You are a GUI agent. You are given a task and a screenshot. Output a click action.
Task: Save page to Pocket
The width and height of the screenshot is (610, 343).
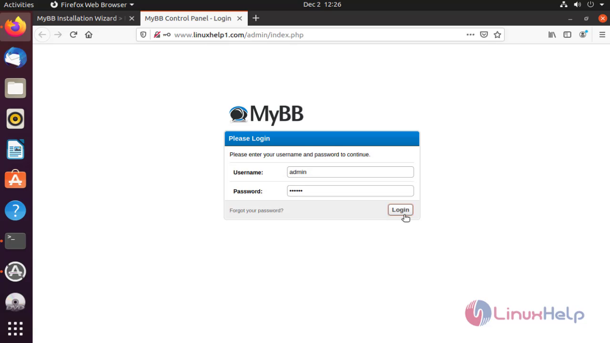point(484,35)
